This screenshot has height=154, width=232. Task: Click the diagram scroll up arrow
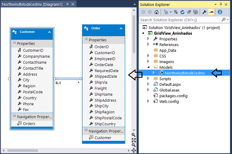[x=134, y=10]
